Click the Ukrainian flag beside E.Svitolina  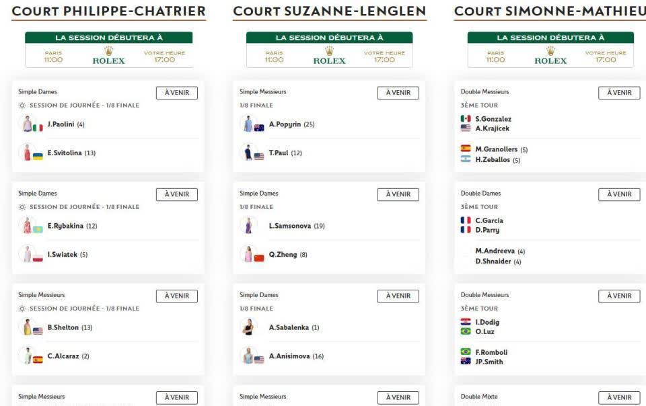pos(38,157)
